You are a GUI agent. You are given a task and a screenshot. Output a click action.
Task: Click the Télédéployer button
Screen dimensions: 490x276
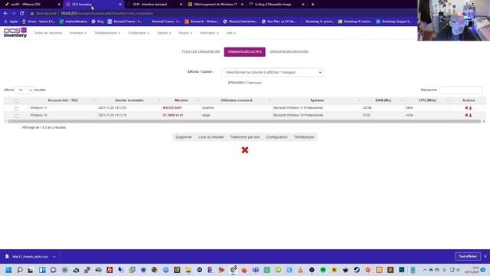pos(304,137)
